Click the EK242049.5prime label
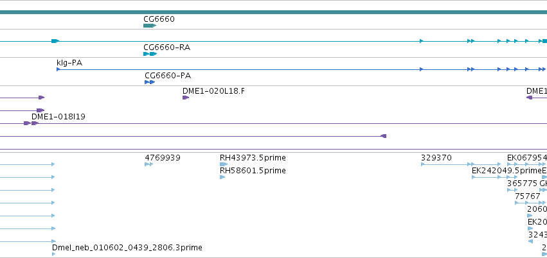Screen dimensions: 547x258 pos(507,171)
